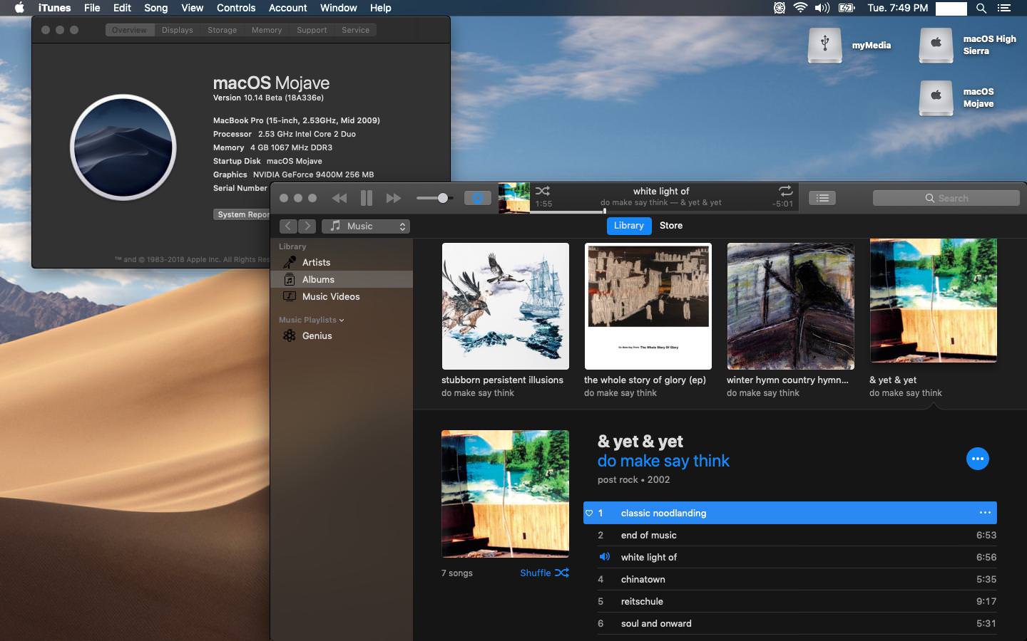Open the Service tab in About This Mac
The width and height of the screenshot is (1027, 641).
click(355, 30)
